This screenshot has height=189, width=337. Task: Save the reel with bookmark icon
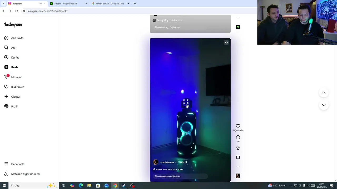238,157
